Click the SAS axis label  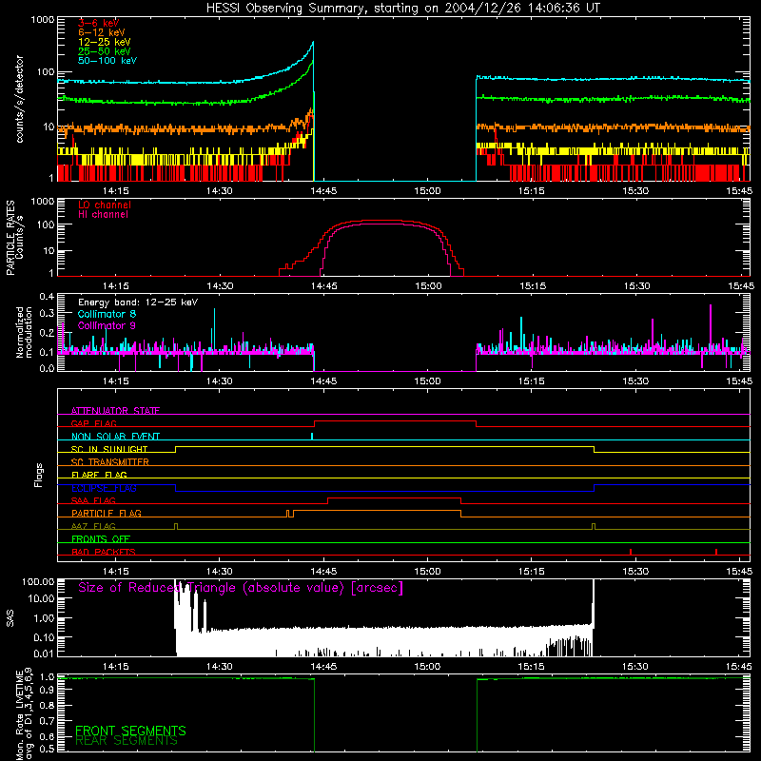[10, 618]
